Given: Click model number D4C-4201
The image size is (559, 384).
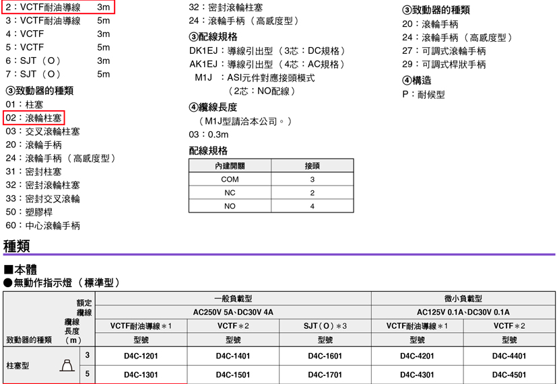Looking at the screenshot, I should 417,356.
